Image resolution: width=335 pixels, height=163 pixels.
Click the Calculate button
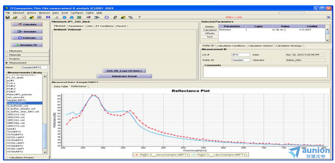pyautogui.click(x=27, y=24)
